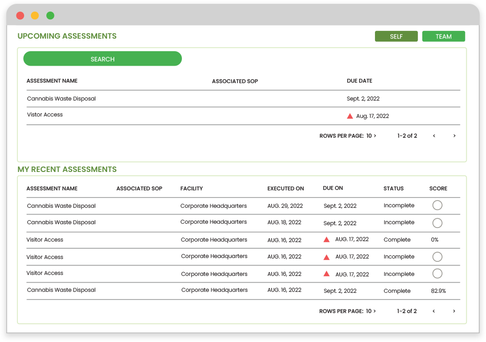Switch to the SELF view
This screenshot has height=342, width=486.
pos(396,36)
